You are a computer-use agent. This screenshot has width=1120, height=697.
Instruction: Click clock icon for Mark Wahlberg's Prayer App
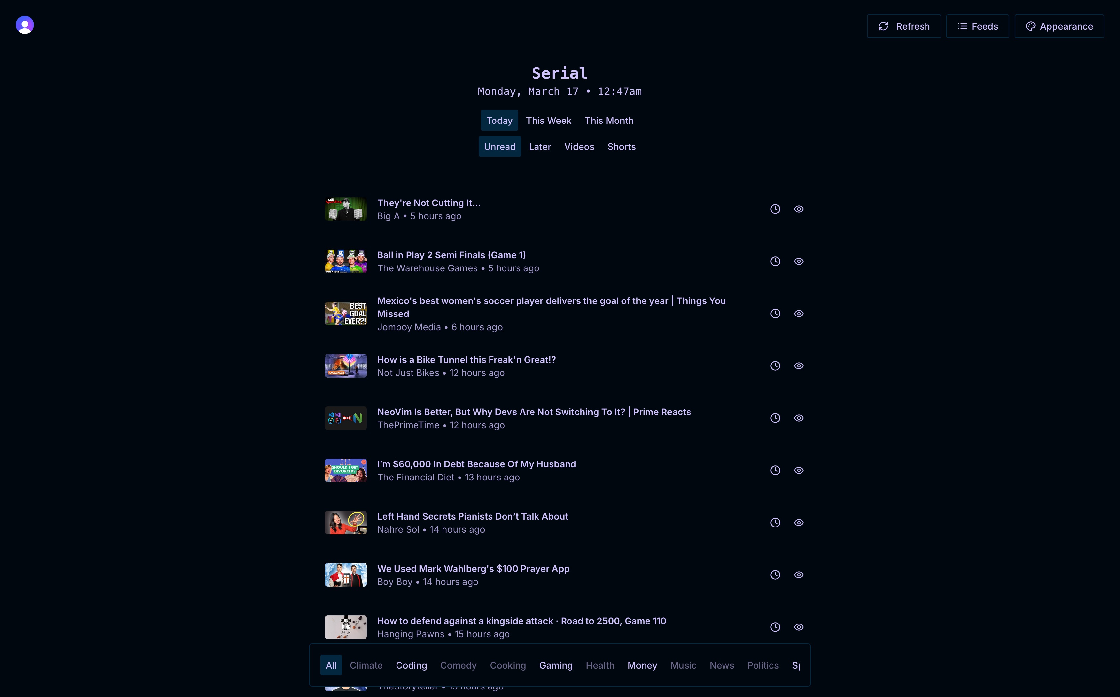point(775,575)
